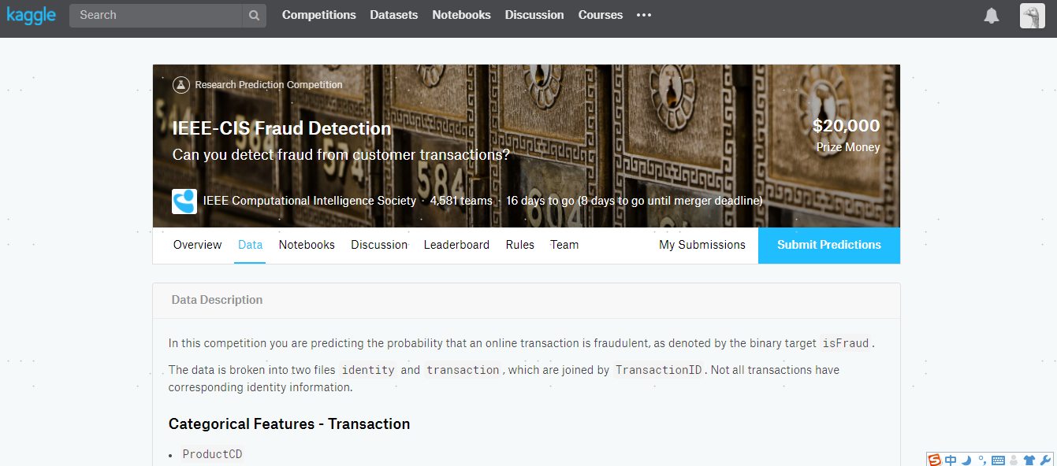
Task: Toggle full-width mode via moon icon
Action: [966, 459]
